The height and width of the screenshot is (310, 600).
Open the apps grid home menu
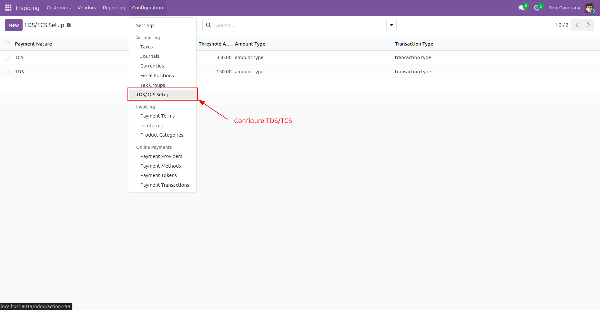coord(8,8)
